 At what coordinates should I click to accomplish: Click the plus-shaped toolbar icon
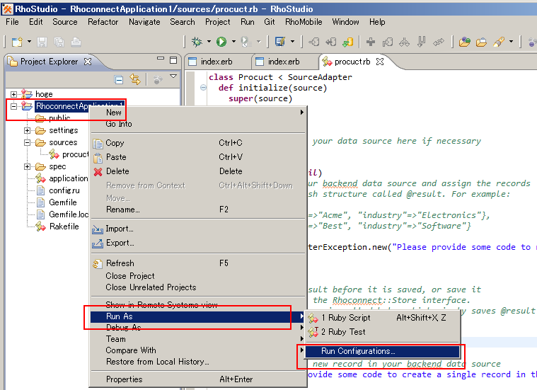[371, 42]
